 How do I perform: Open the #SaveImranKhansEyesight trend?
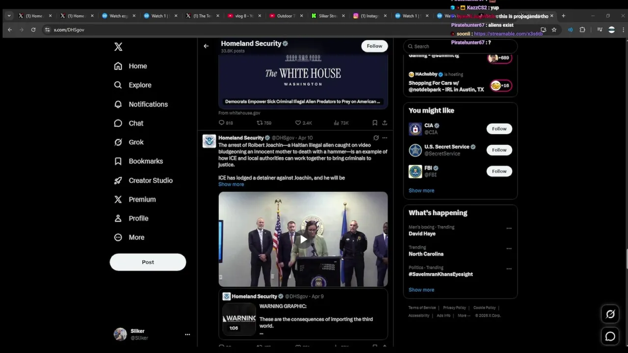441,275
